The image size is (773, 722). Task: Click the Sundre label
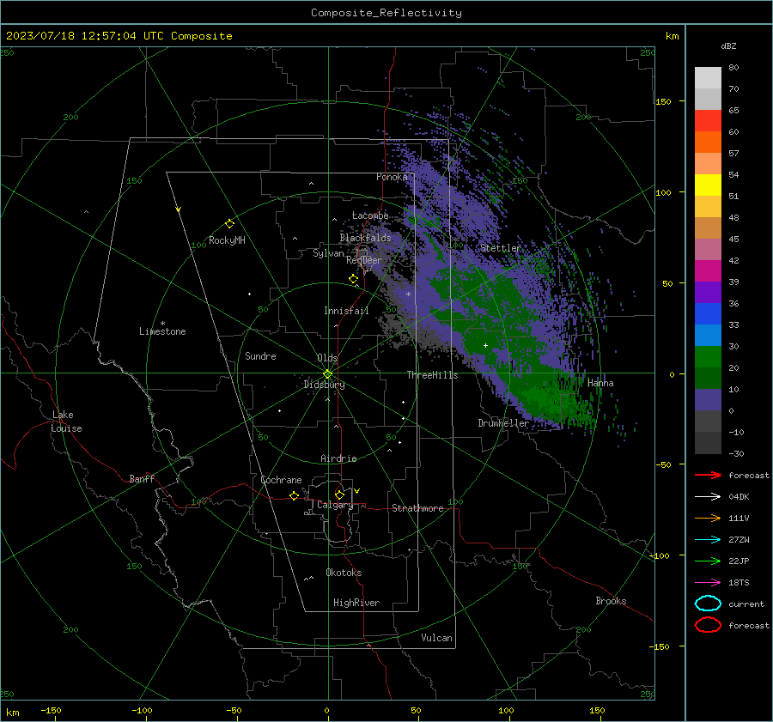pyautogui.click(x=260, y=355)
